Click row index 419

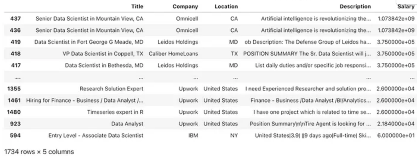[x=15, y=42]
